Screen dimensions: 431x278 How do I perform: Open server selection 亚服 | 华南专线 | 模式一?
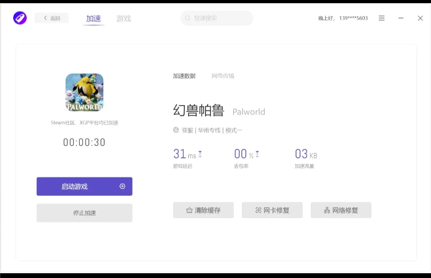pyautogui.click(x=212, y=130)
